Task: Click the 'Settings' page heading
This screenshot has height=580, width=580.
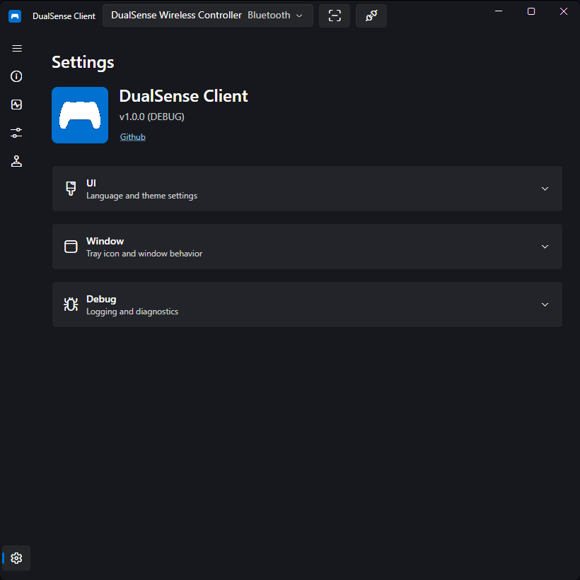Action: [x=83, y=62]
